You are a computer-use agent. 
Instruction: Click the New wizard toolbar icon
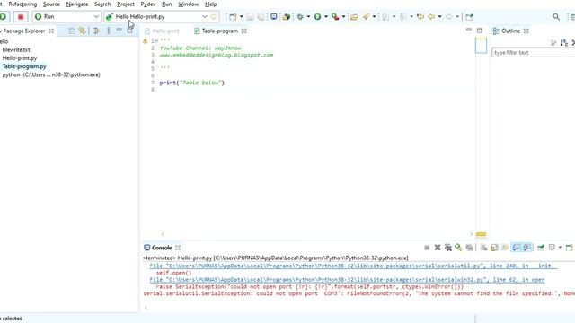233,16
